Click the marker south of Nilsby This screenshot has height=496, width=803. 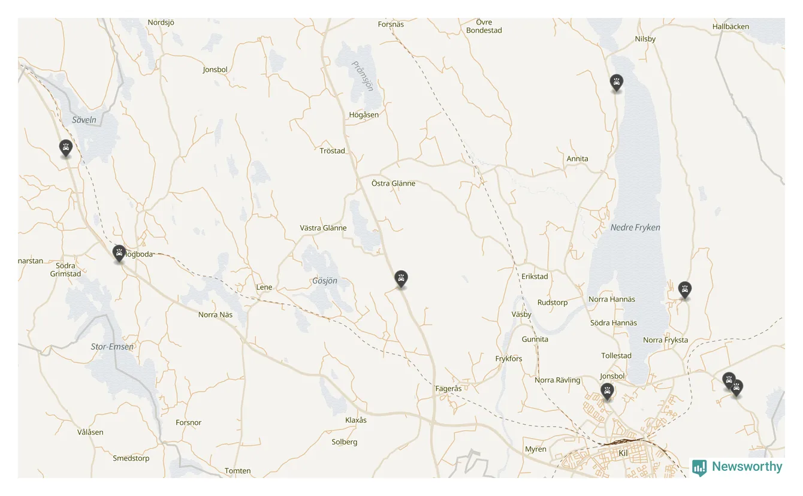(x=616, y=83)
